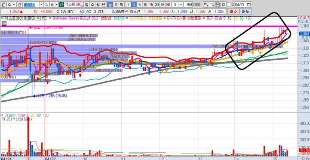Screen dimensions: 310x160
Task: Select the 주 weekly chart tab
Action: 92,4
